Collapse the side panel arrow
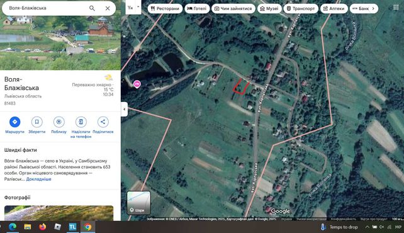The image size is (404, 233). (x=124, y=110)
